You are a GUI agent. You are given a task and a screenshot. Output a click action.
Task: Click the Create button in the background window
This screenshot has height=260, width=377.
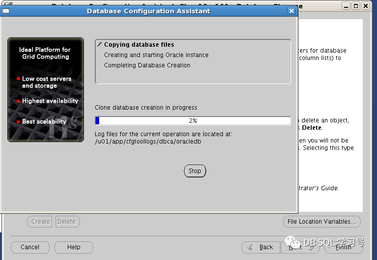pyautogui.click(x=40, y=222)
